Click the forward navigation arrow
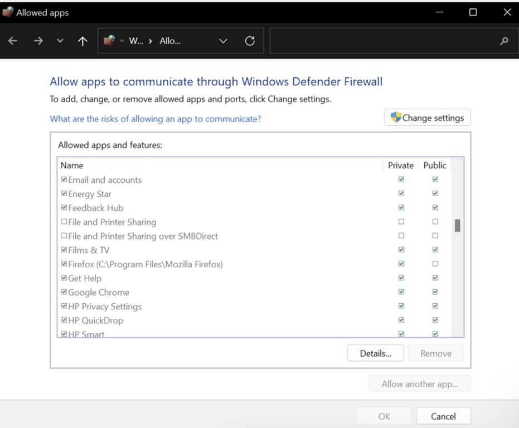The height and width of the screenshot is (428, 519). point(37,41)
